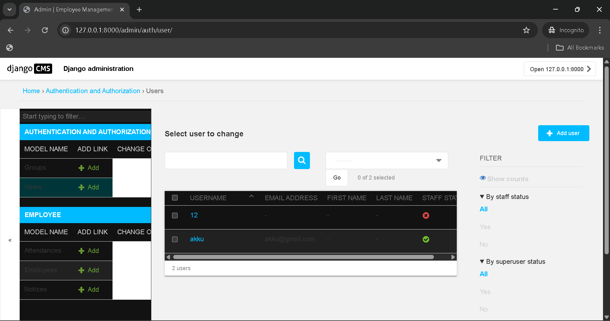Reload the page with the refresh icon
Screen dimensions: 610x321
[x=45, y=30]
